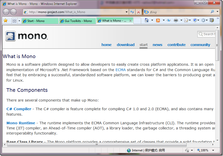
Task: Click the Home toolbar icon
Action: coord(147,20)
